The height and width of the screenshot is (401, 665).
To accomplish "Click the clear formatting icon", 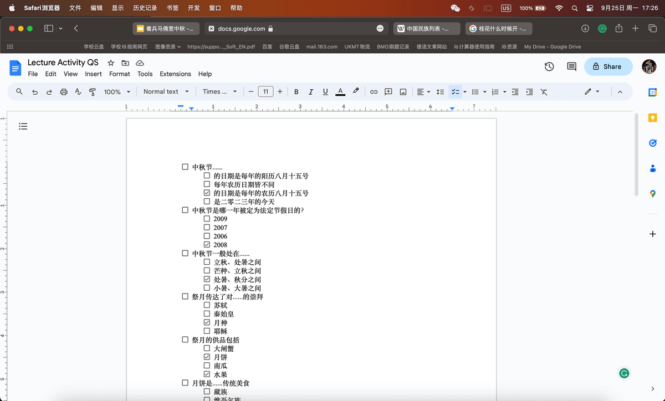I will coord(544,92).
